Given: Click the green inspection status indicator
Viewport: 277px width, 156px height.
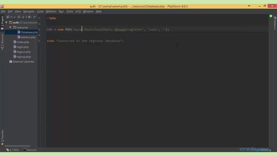Looking at the screenshot, I should 271,16.
